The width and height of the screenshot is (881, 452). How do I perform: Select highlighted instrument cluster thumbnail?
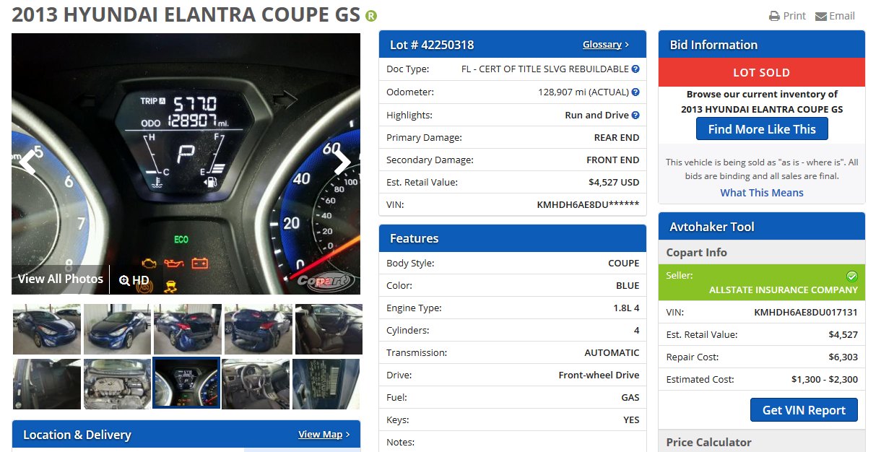(186, 383)
